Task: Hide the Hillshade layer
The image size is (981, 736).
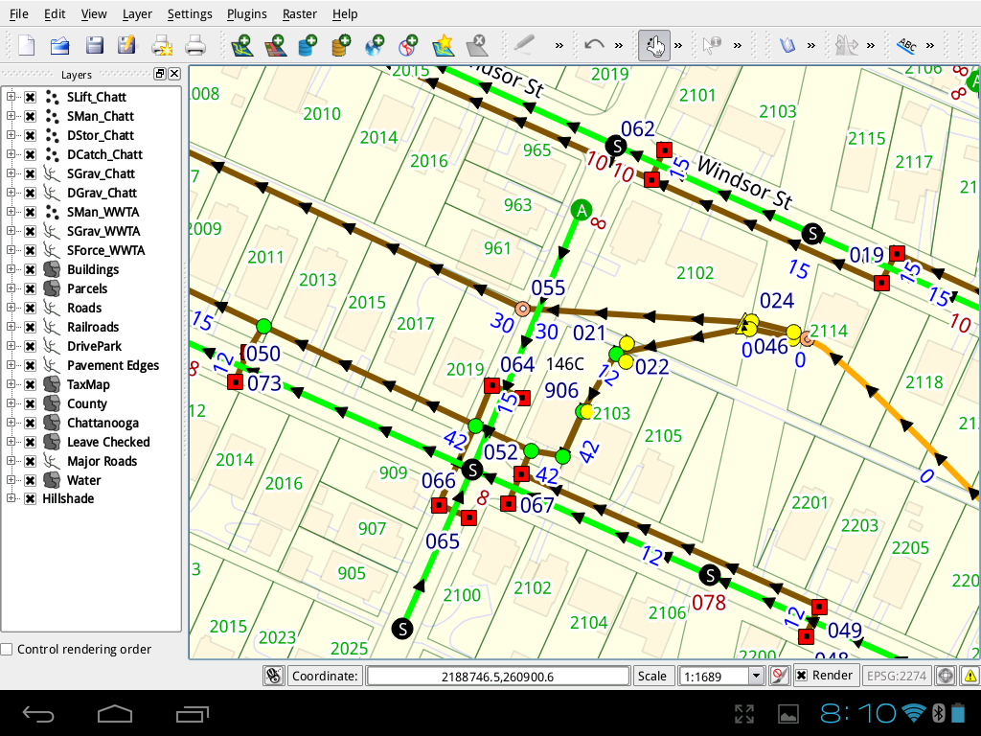Action: click(x=30, y=499)
